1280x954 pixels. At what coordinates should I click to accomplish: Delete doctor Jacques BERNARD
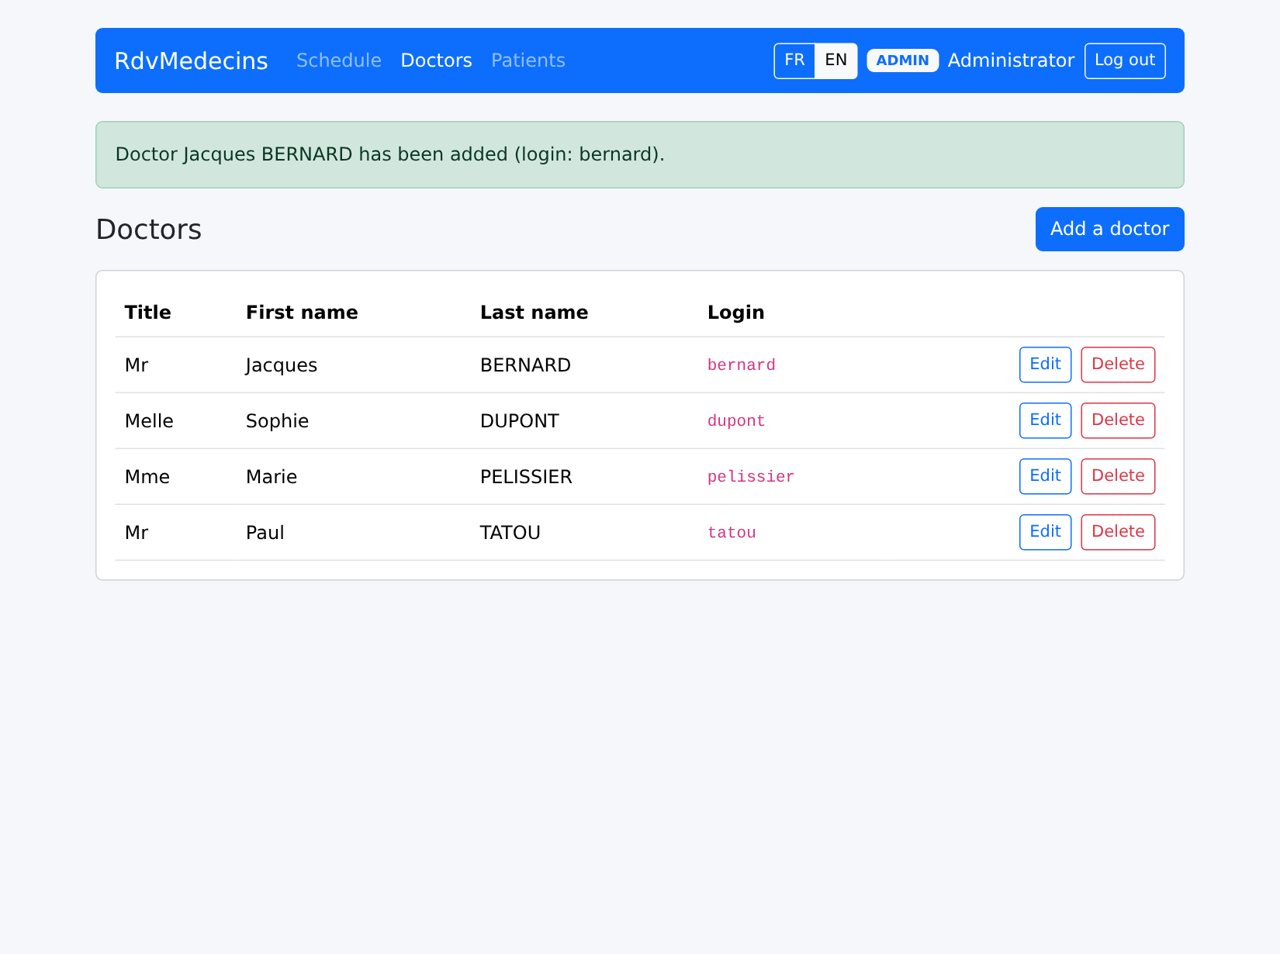click(1118, 365)
